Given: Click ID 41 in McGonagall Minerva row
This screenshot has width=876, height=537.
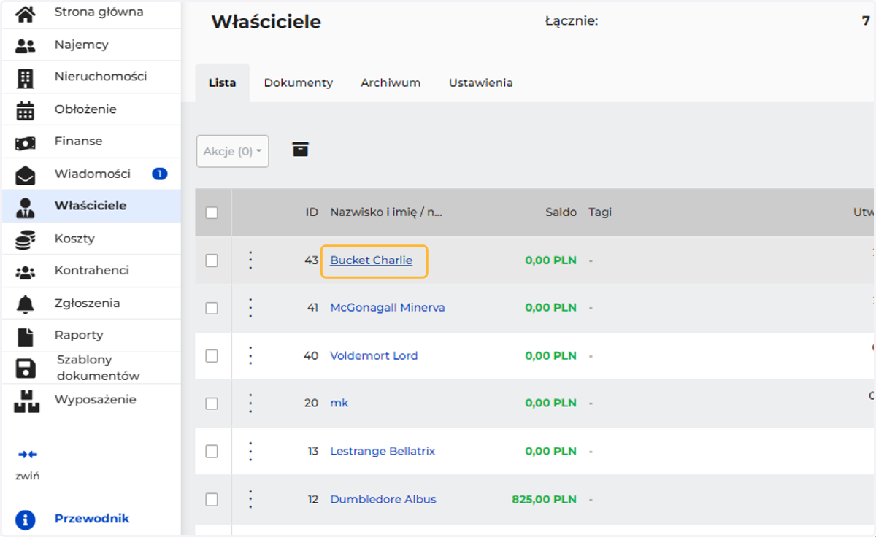Looking at the screenshot, I should pos(312,308).
